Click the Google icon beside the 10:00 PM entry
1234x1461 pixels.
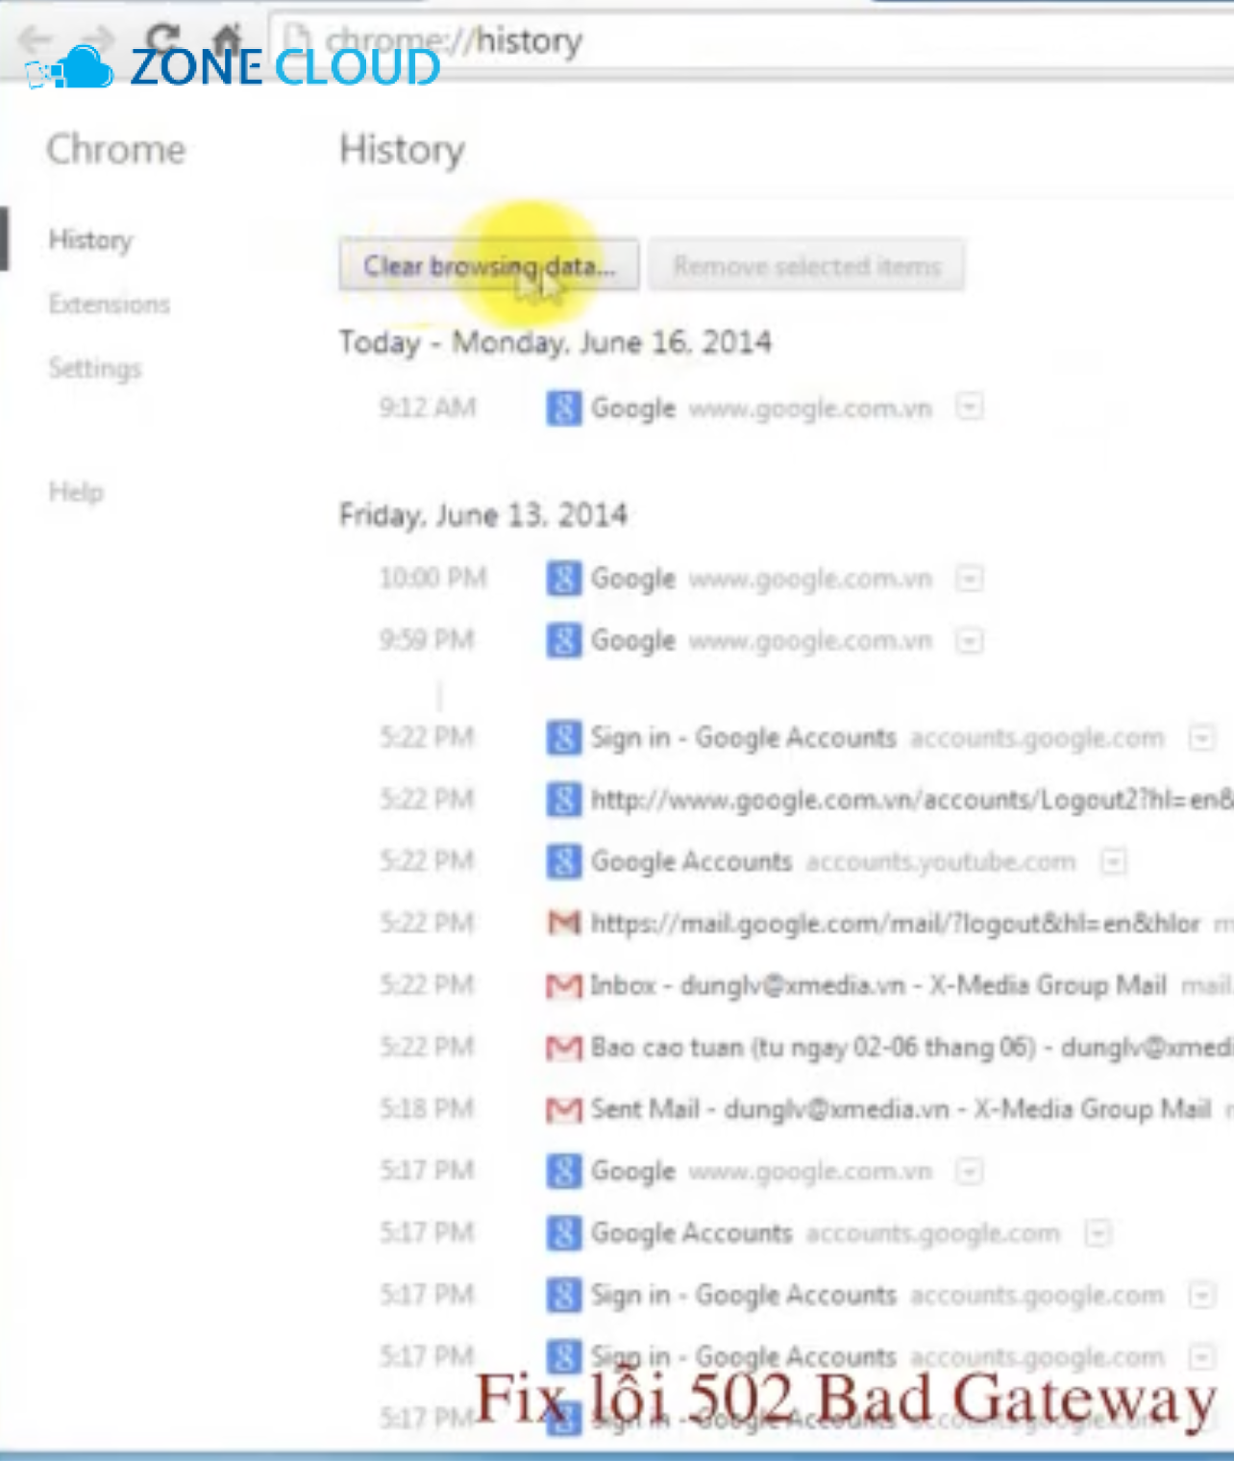point(563,579)
